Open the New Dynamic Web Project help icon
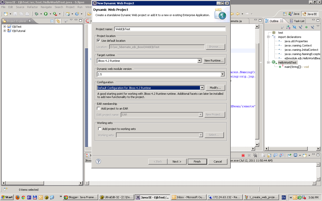322x201 pixels. point(98,162)
